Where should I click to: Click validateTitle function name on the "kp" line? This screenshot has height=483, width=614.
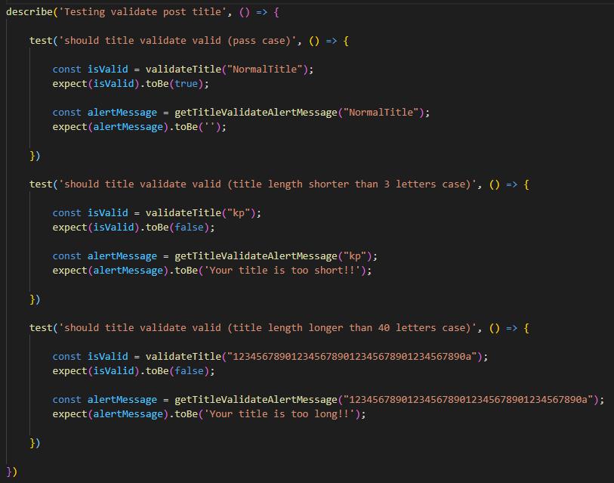pos(184,212)
